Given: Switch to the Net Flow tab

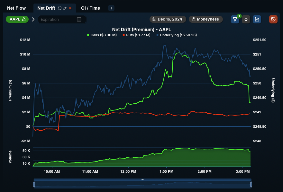Looking at the screenshot, I should coord(16,8).
